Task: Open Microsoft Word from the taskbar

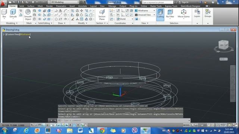Action: 80,131
